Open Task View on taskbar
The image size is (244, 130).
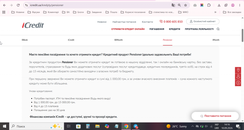[69, 126]
